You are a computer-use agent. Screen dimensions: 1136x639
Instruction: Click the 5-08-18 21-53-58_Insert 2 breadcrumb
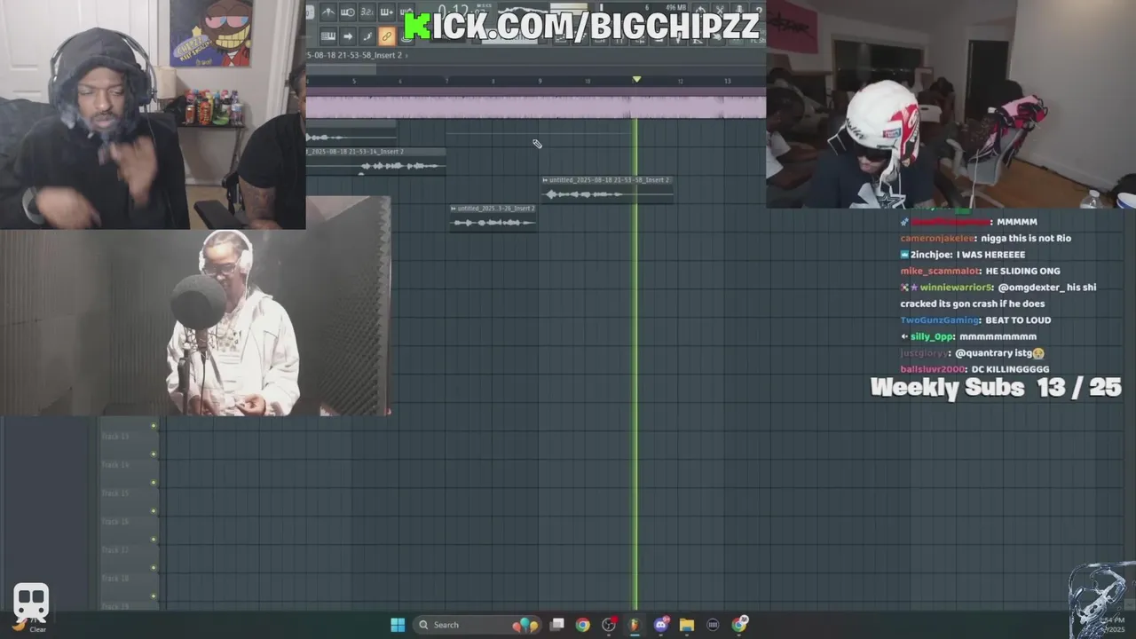pos(354,55)
